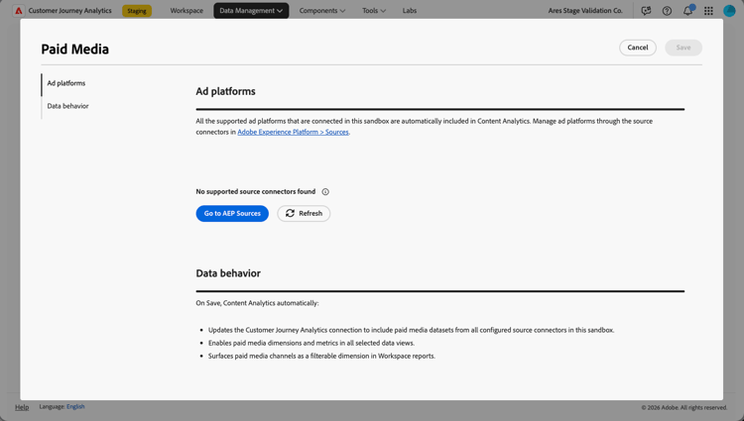
Task: Open the Help link in footer
Action: coord(22,407)
